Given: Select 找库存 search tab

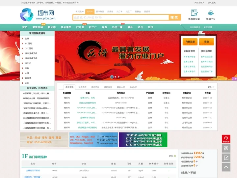Looking at the screenshot, I should (110, 12).
